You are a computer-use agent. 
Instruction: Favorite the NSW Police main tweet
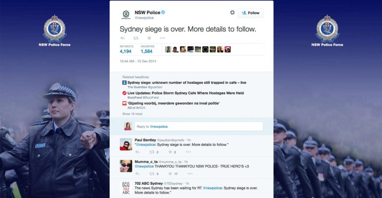coord(149,38)
